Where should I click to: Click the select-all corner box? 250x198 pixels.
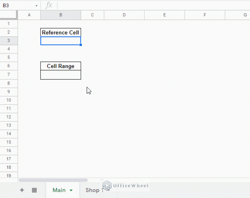9,15
